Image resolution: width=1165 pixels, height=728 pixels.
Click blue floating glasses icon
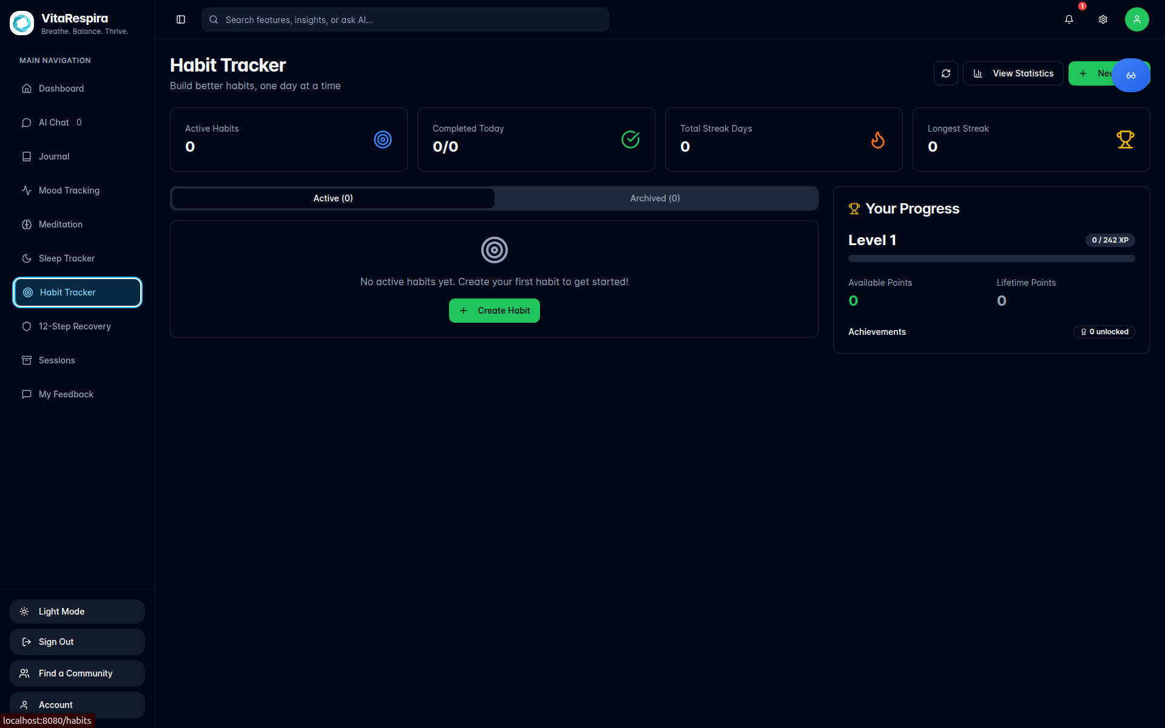tap(1130, 75)
